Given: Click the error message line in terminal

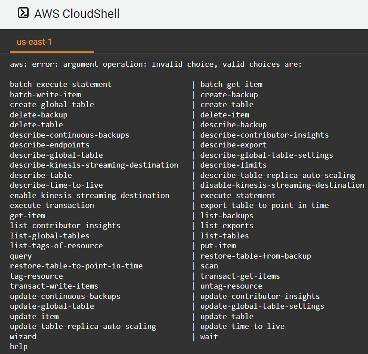Looking at the screenshot, I should (x=156, y=65).
